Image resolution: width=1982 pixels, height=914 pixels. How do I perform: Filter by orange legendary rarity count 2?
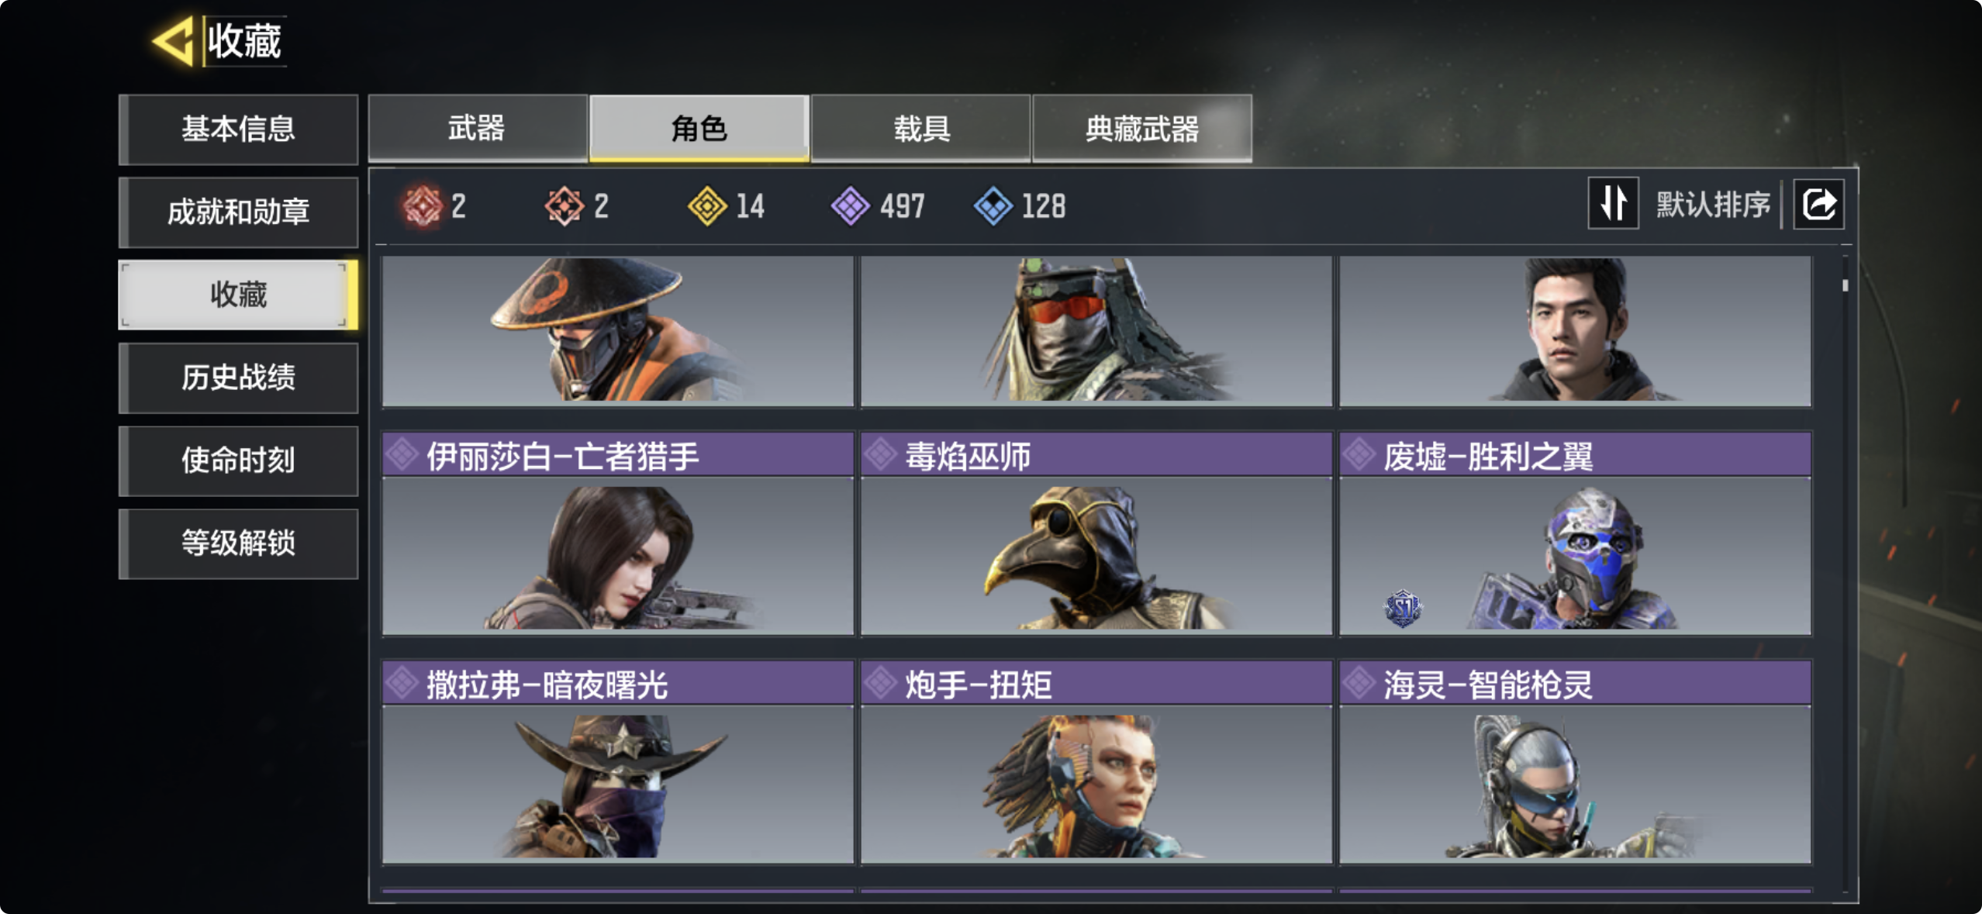point(576,206)
